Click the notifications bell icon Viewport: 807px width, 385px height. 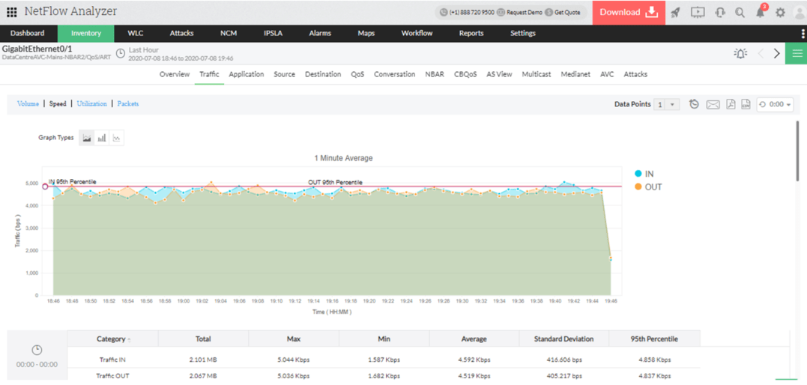(760, 12)
